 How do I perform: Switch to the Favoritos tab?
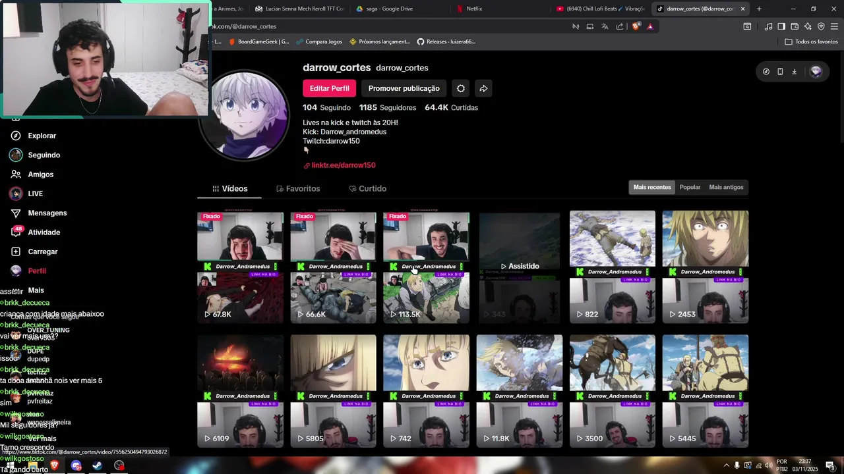298,188
